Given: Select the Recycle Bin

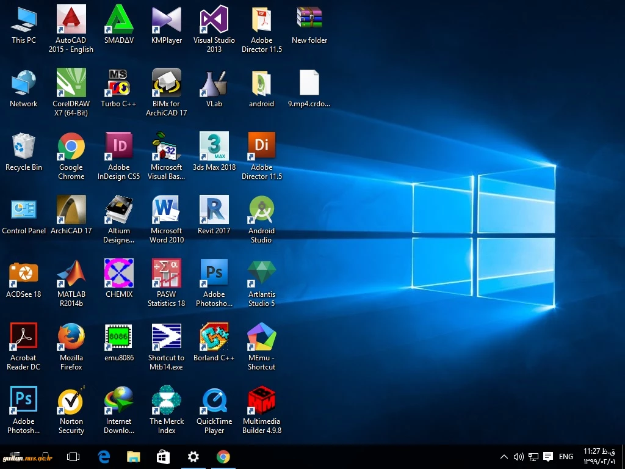Looking at the screenshot, I should point(24,151).
